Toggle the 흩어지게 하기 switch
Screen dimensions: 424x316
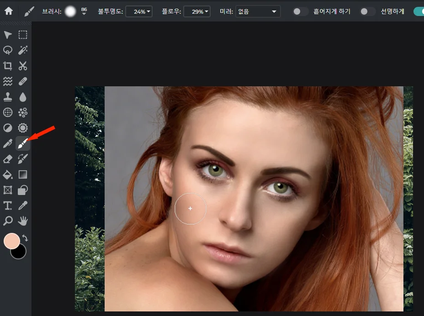(300, 11)
